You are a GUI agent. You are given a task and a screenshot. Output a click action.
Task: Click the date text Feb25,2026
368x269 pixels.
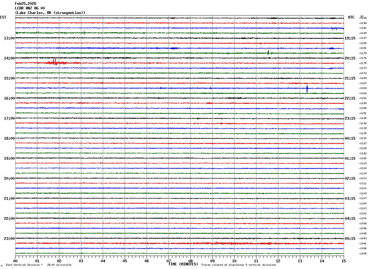point(26,4)
